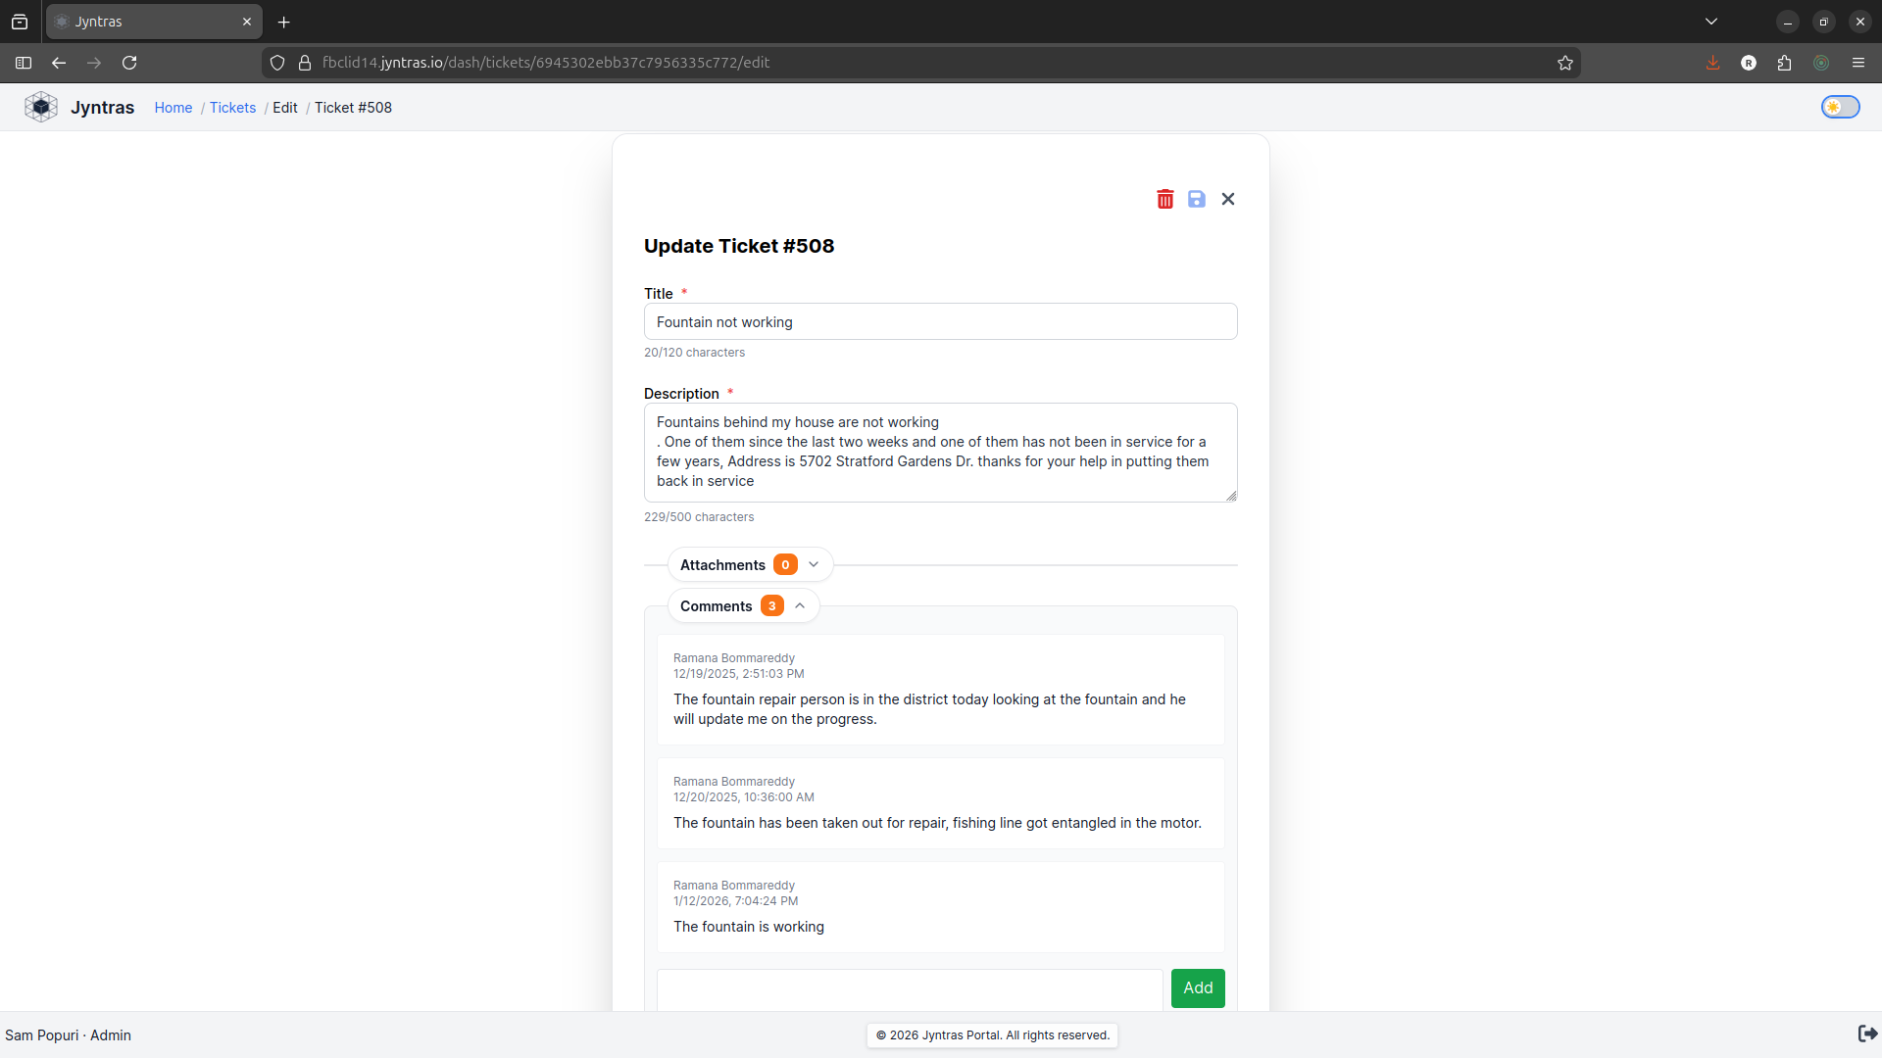The height and width of the screenshot is (1058, 1882).
Task: Open the browser downloads icon
Action: click(x=1712, y=63)
